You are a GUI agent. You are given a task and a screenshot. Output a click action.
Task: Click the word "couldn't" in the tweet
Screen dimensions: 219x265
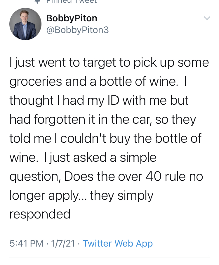click(78, 138)
